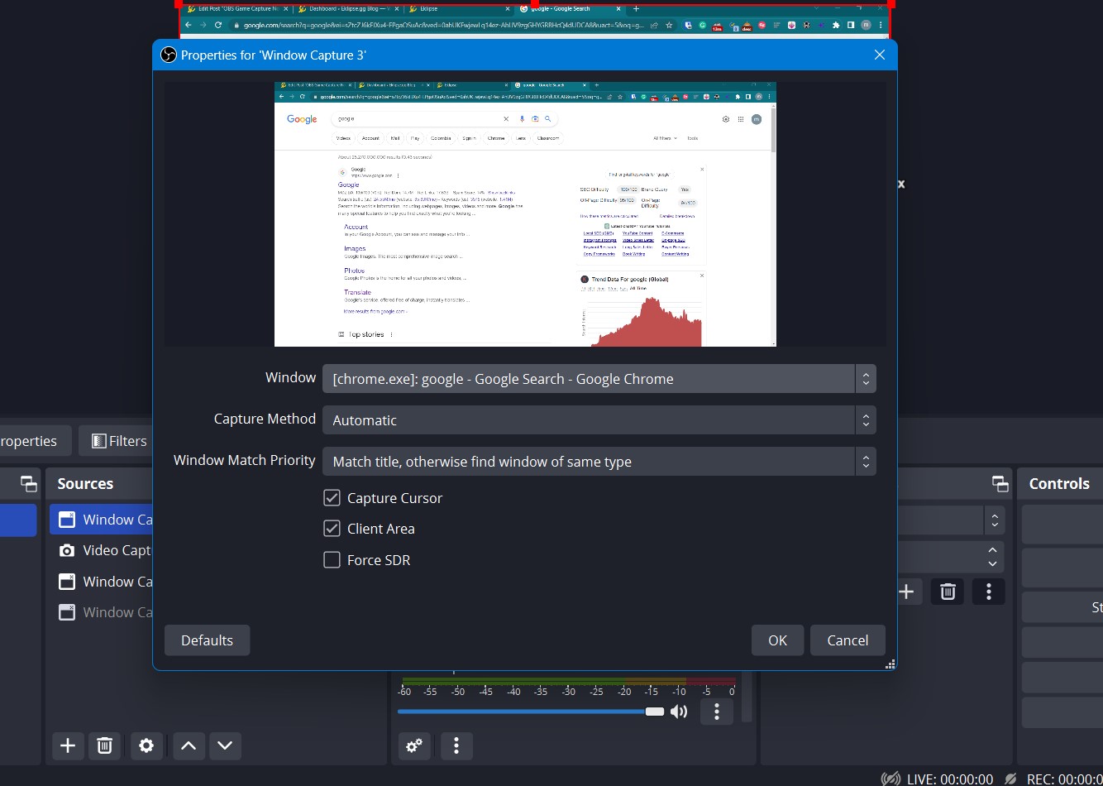Mute audio with the speaker icon
The height and width of the screenshot is (786, 1103).
pos(679,712)
